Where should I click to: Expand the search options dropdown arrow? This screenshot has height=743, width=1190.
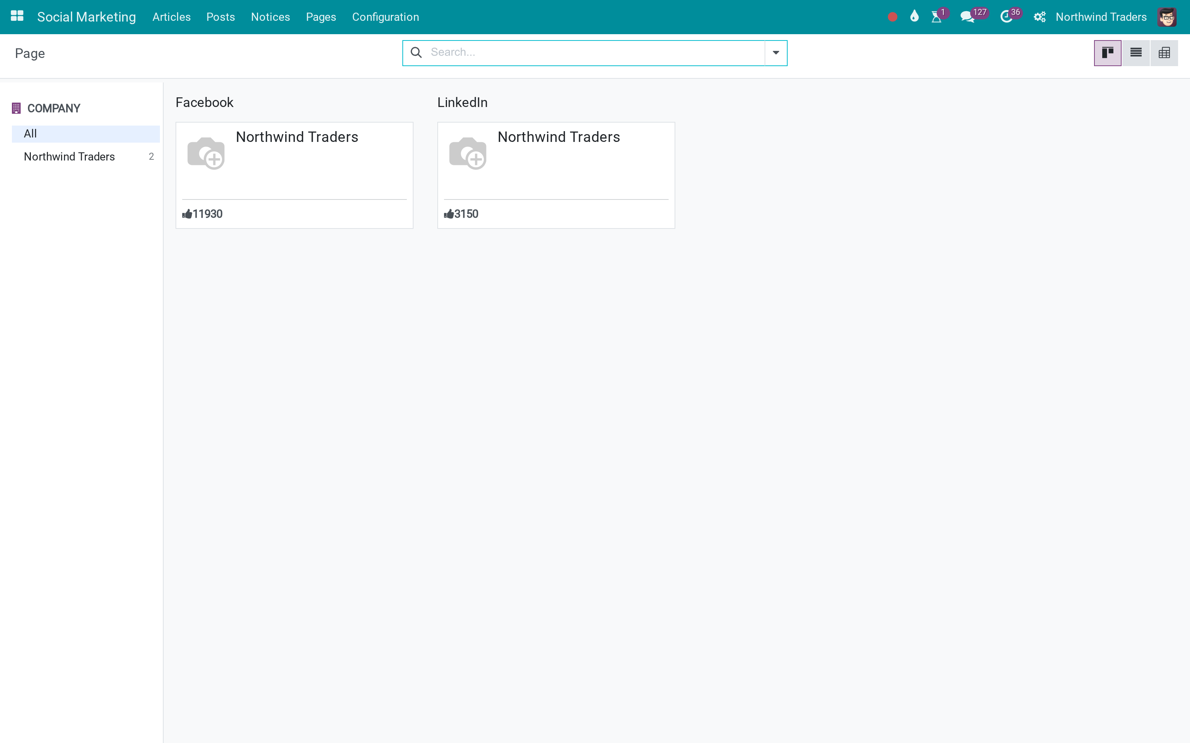click(775, 53)
